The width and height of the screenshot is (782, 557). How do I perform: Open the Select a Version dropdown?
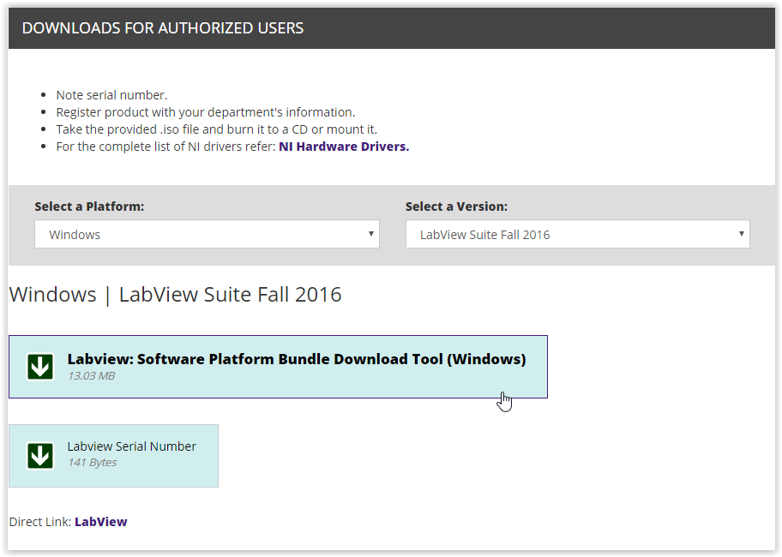(x=576, y=235)
